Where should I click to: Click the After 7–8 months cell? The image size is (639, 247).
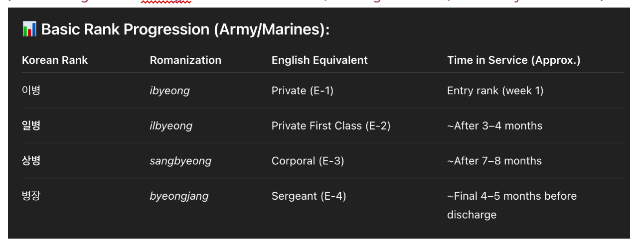tap(494, 161)
